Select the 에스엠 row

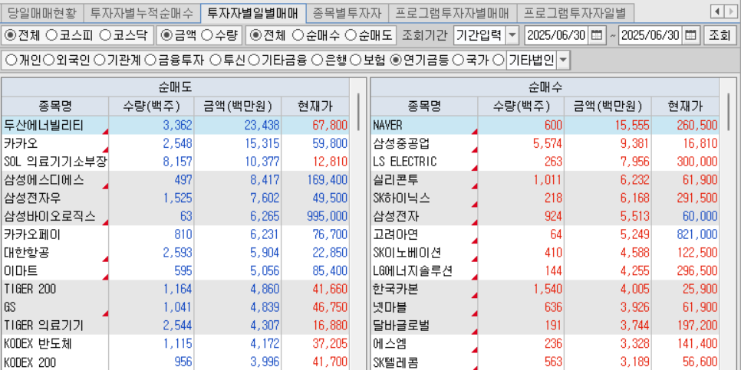pos(545,343)
